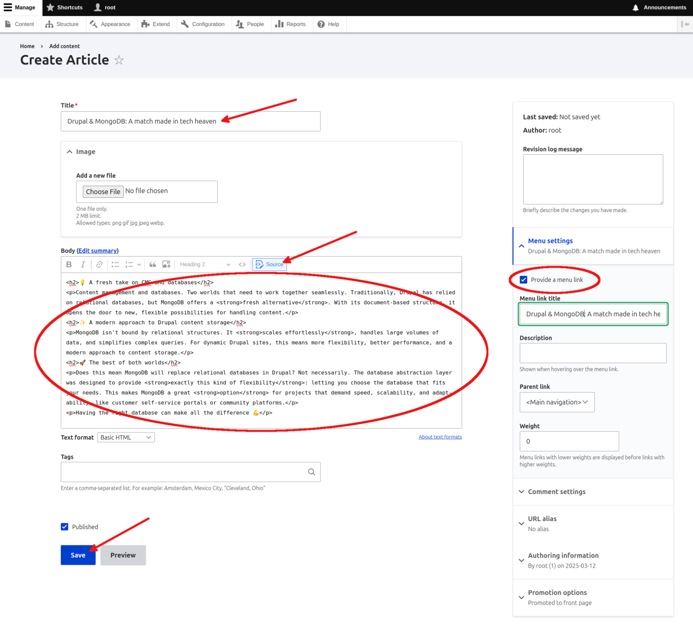Click the Block quote icon
Image resolution: width=693 pixels, height=627 pixels.
tap(153, 264)
